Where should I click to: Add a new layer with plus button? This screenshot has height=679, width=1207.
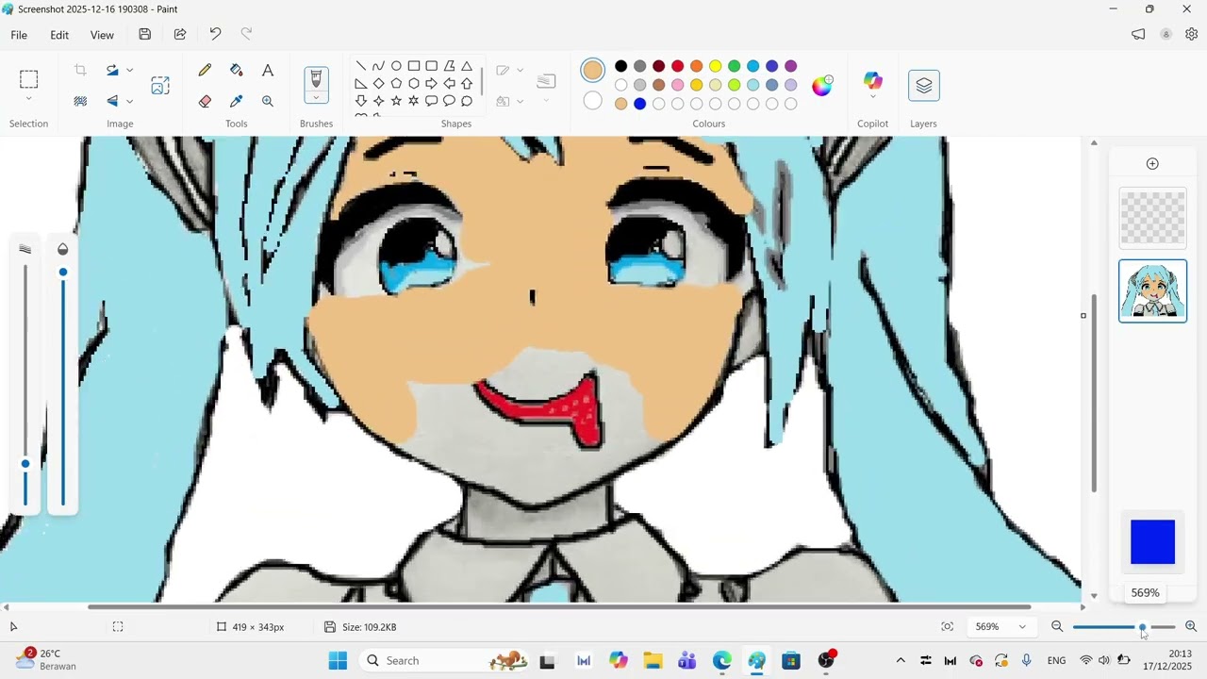[1152, 164]
